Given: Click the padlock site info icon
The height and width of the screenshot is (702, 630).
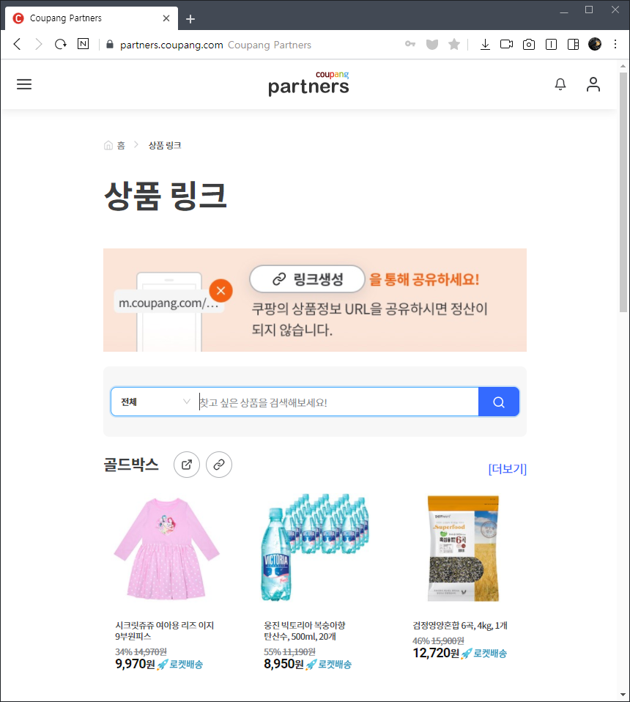Looking at the screenshot, I should click(110, 44).
